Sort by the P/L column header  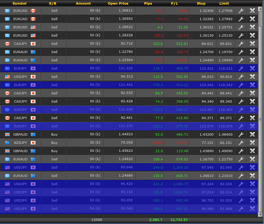pyautogui.click(x=174, y=3)
